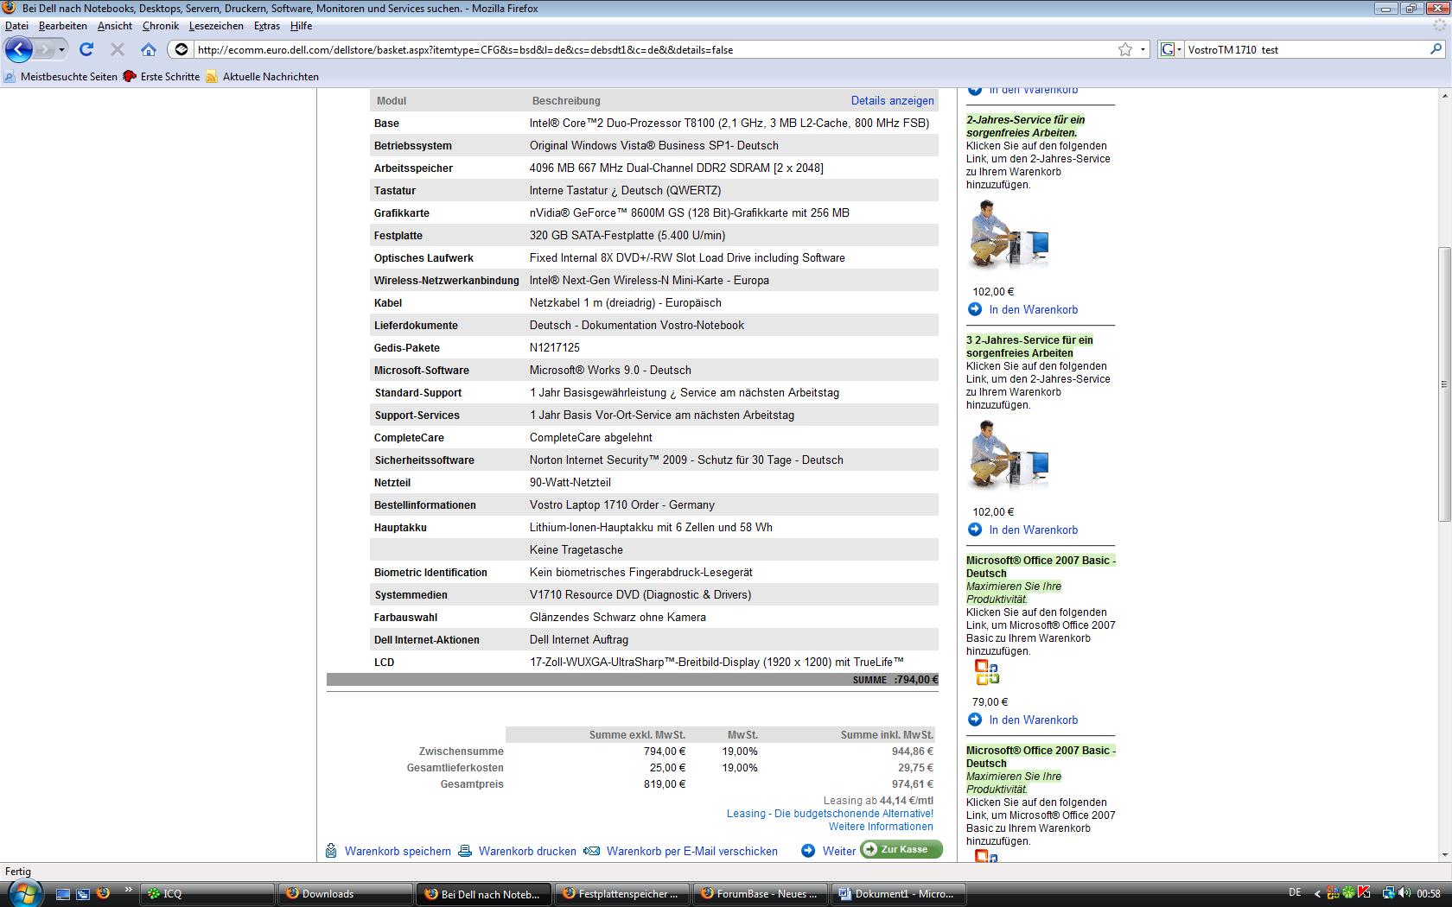Click the Dell site identity icon in address bar

point(181,49)
